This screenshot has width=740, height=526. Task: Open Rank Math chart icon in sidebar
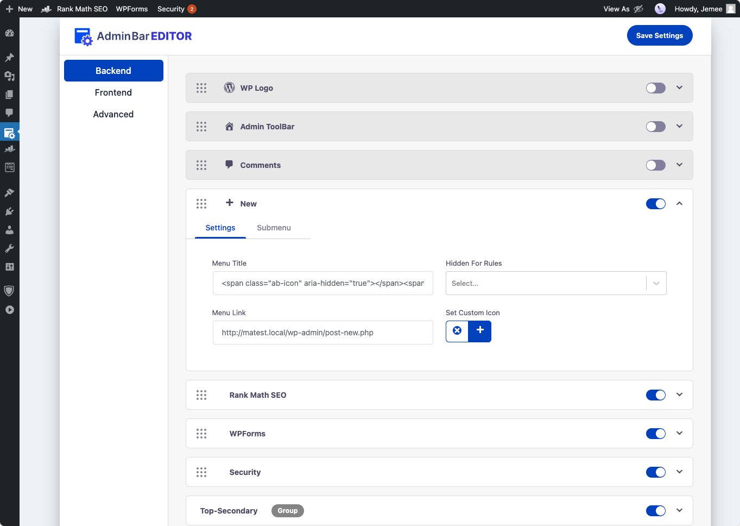[9, 149]
